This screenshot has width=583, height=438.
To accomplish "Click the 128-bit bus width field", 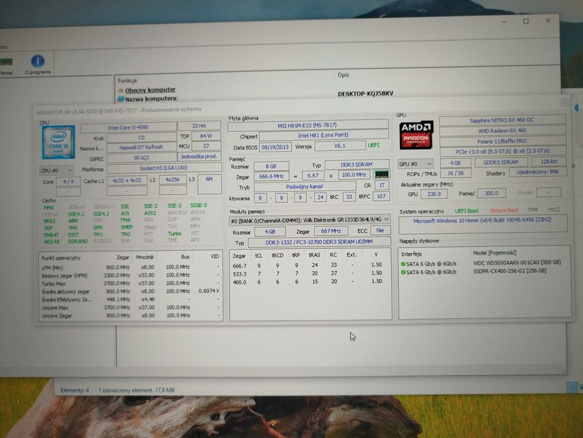I will click(549, 161).
